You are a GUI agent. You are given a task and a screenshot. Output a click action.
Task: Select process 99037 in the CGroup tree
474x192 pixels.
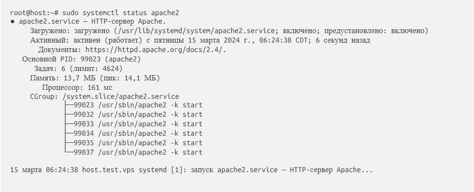[84, 152]
